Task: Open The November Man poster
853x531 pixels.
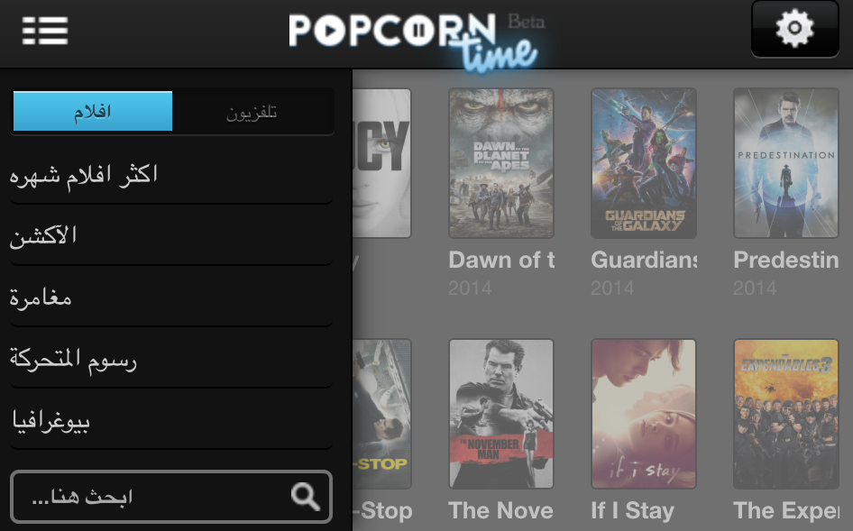Action: click(x=501, y=414)
